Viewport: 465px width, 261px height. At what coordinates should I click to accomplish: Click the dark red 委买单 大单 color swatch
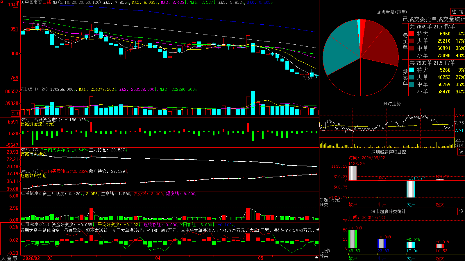[412, 41]
